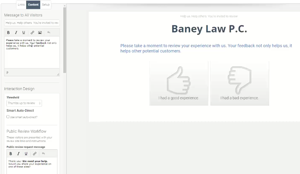Apply bold in the Message to All Visitors editor
Viewport: 300px width, 174px height.
(8, 32)
